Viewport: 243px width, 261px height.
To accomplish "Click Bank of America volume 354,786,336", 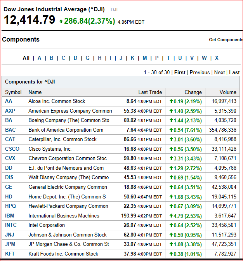I will (x=222, y=130).
